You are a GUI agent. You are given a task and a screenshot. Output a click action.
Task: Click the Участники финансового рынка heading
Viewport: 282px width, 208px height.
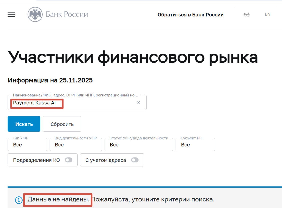133,58
